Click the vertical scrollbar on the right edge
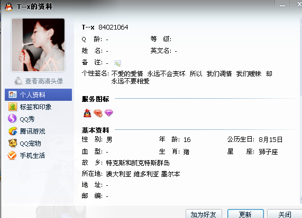Screen dimensions: 302x218 pos(301,110)
